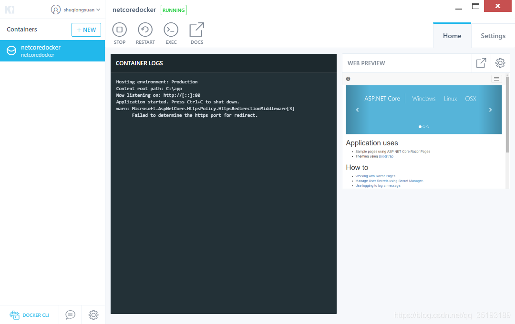Click Linux text in carousel banner

point(450,99)
